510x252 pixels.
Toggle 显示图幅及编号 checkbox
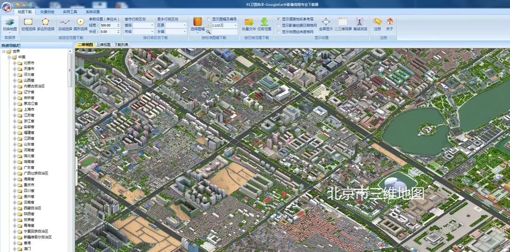pyautogui.click(x=209, y=19)
